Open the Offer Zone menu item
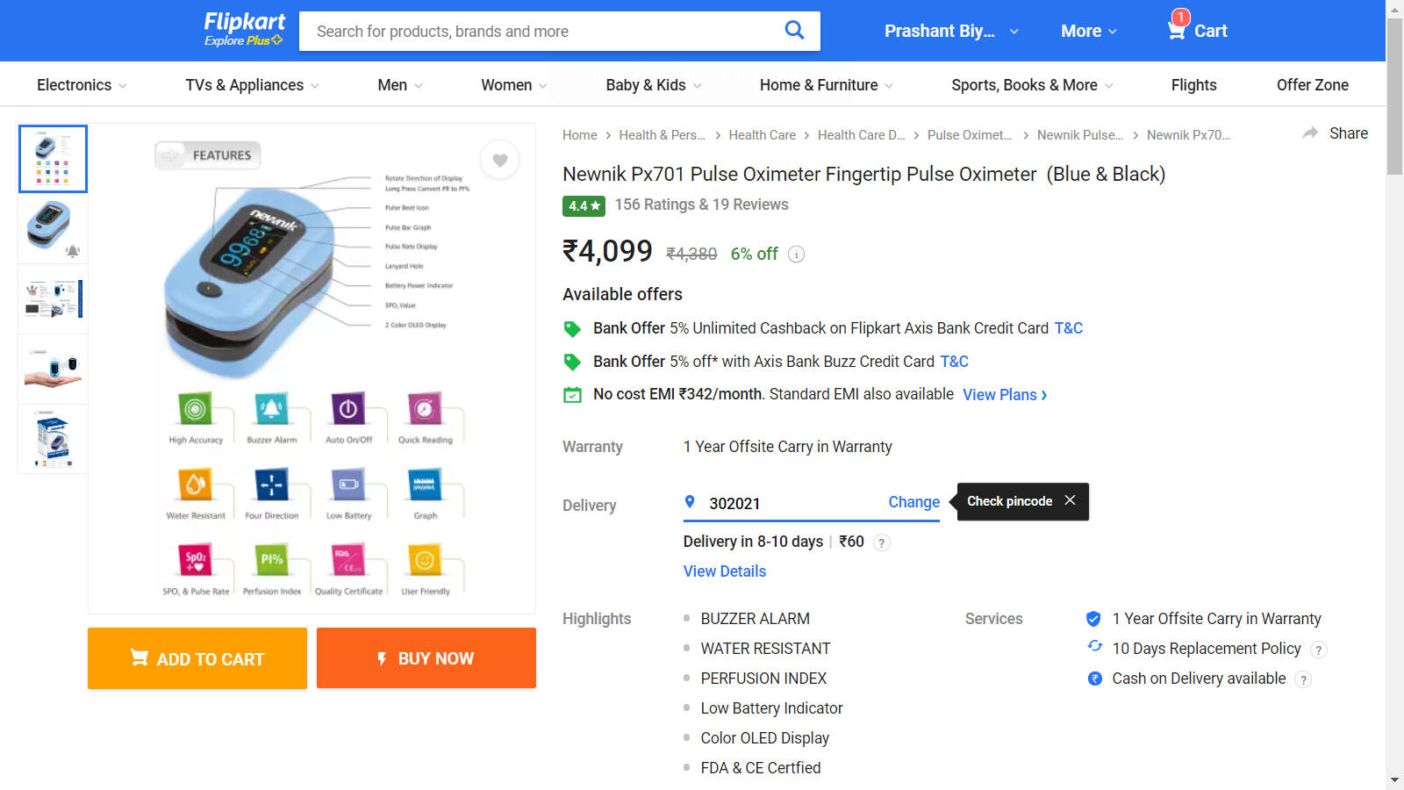Image resolution: width=1404 pixels, height=790 pixels. 1312,85
